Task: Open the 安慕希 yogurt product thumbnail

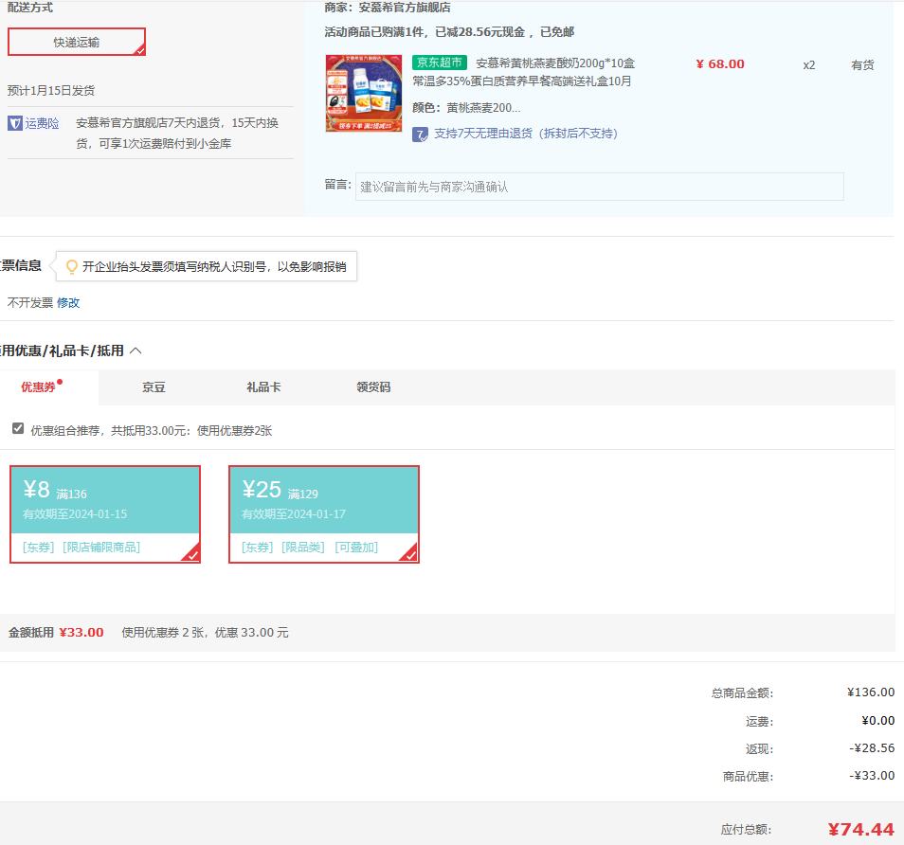Action: 364,94
